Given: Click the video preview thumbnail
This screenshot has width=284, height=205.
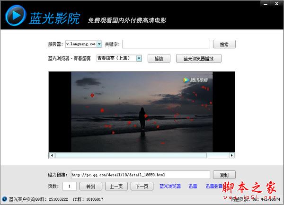Looking at the screenshot, I should pos(142,112).
